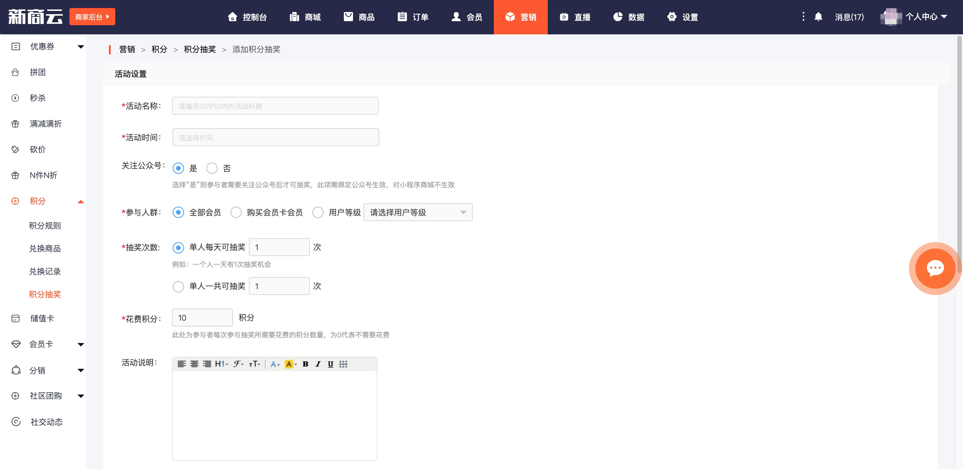Click the 商家后台 button
This screenshot has height=469, width=963.
[92, 17]
